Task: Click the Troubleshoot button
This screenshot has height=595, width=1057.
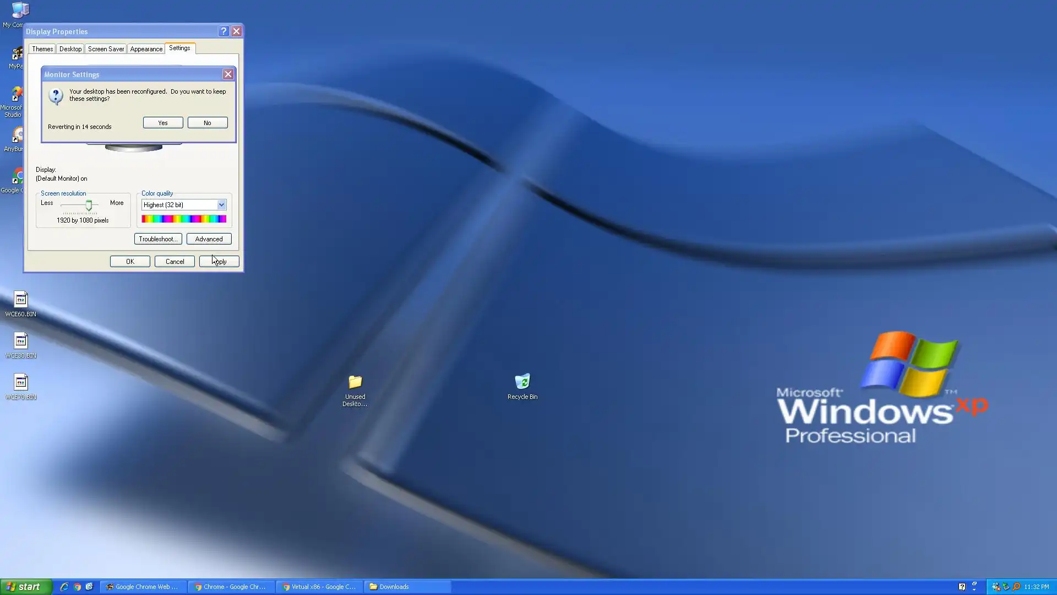Action: click(158, 239)
